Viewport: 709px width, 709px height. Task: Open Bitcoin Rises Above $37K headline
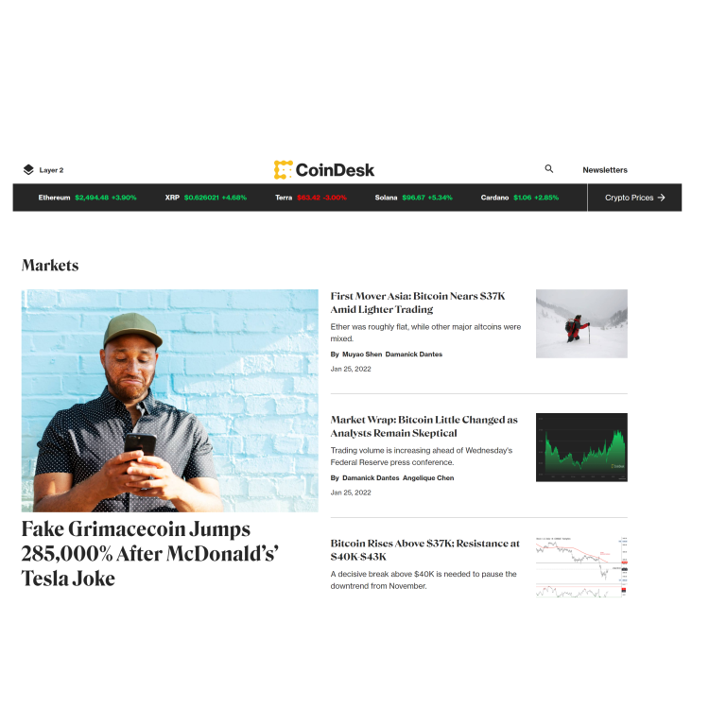pyautogui.click(x=424, y=550)
